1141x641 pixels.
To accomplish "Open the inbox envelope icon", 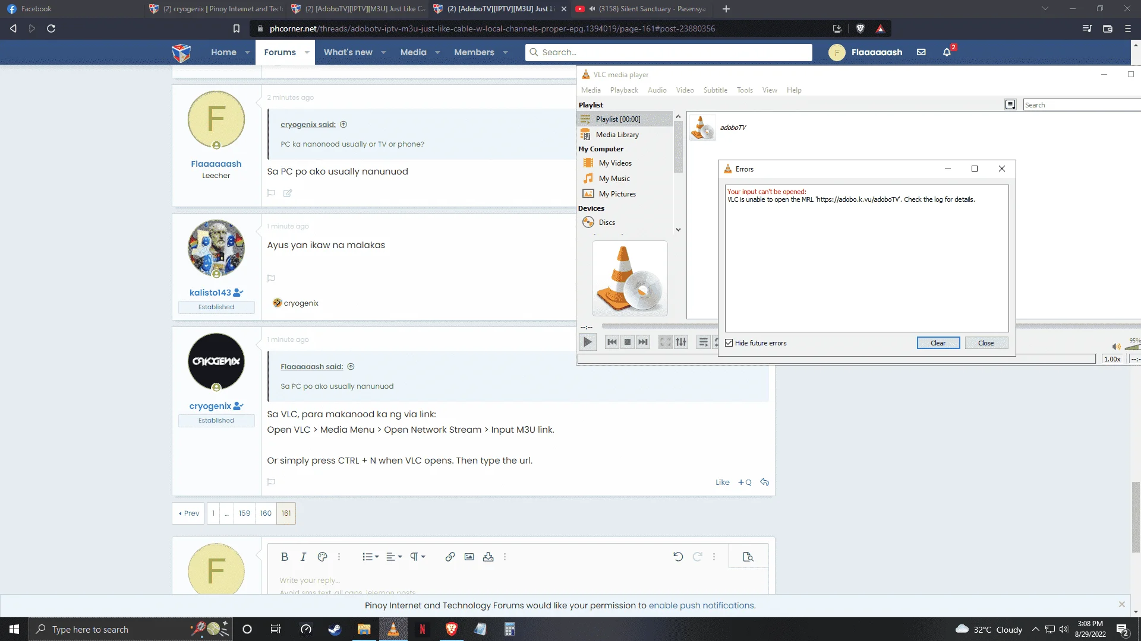I will (921, 52).
